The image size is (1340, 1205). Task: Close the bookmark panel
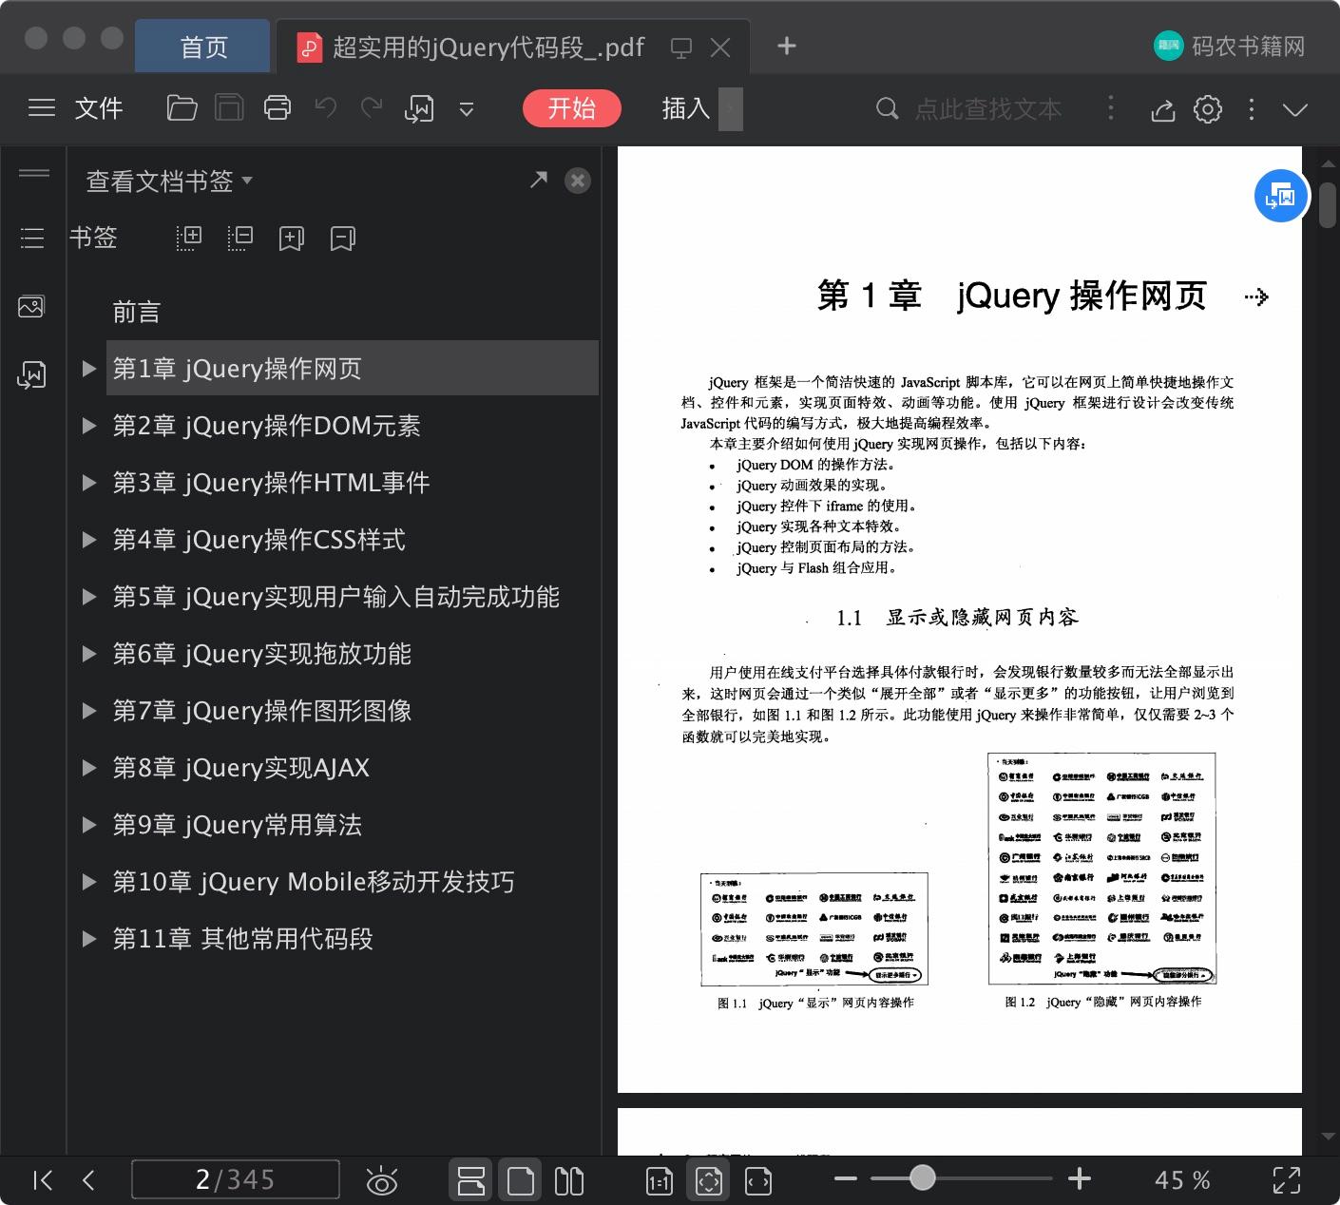click(578, 181)
